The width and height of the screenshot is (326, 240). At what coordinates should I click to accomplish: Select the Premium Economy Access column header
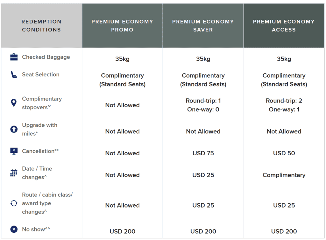pos(284,26)
